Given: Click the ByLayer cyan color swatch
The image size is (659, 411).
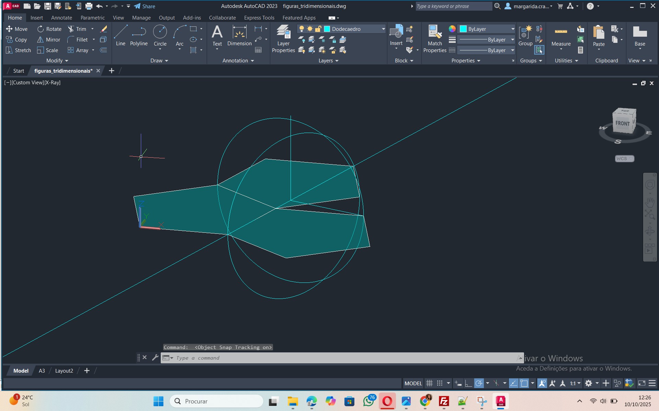Looking at the screenshot, I should (463, 29).
